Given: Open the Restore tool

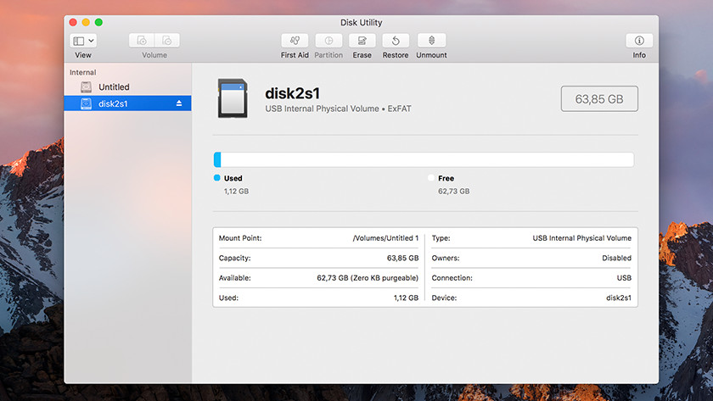Looking at the screenshot, I should click(x=396, y=41).
